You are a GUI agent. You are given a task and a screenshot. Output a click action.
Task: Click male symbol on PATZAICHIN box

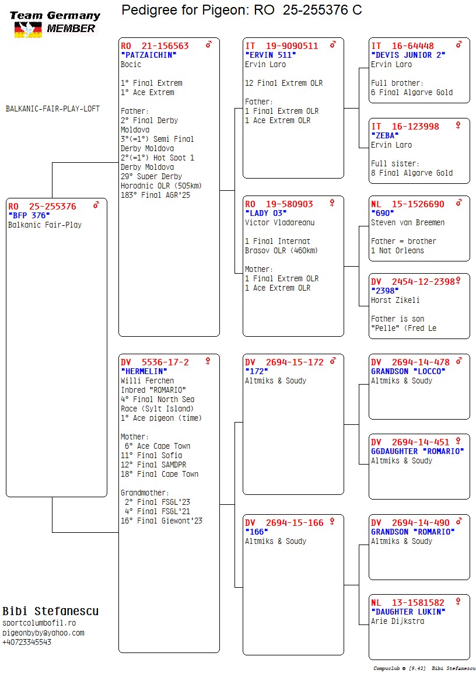click(x=209, y=44)
